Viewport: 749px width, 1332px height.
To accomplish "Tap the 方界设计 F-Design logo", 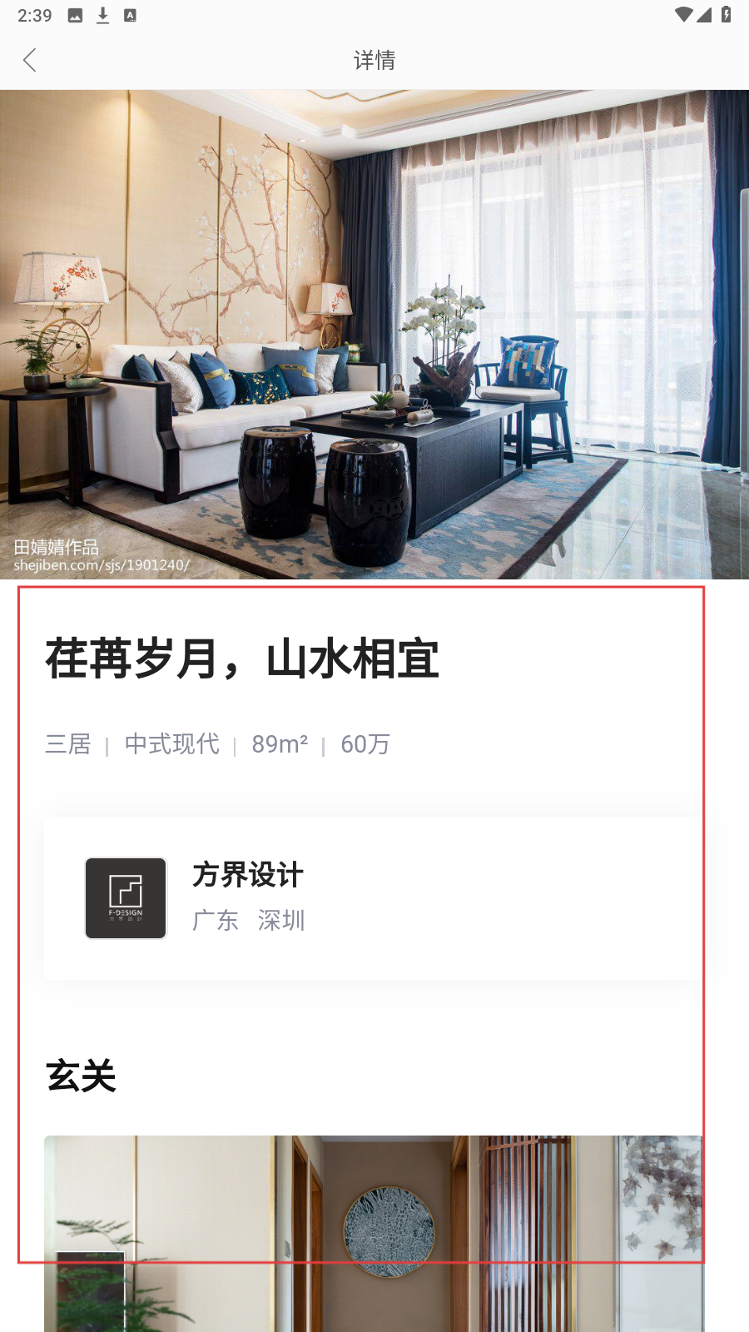I will [126, 898].
